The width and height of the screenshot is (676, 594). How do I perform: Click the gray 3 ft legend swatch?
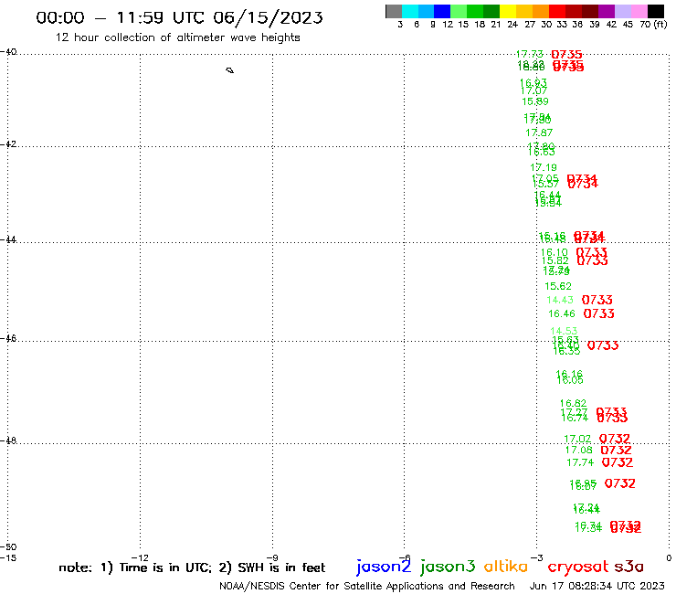[x=394, y=11]
